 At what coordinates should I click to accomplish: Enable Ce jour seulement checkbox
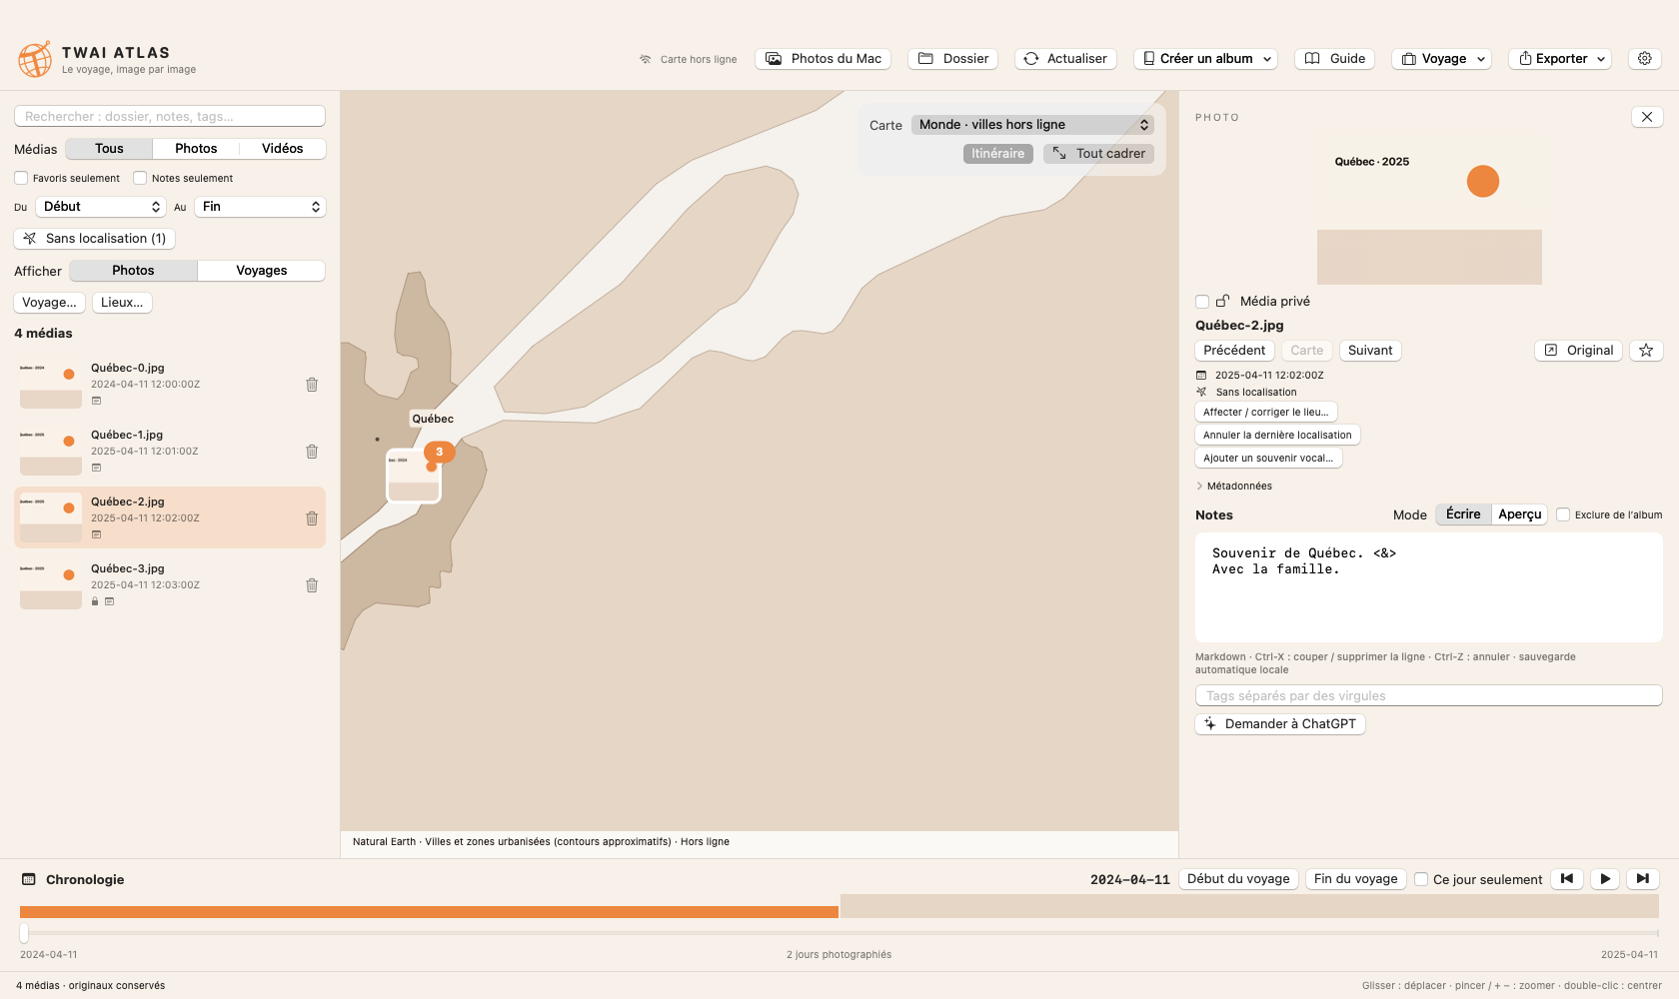click(1421, 879)
